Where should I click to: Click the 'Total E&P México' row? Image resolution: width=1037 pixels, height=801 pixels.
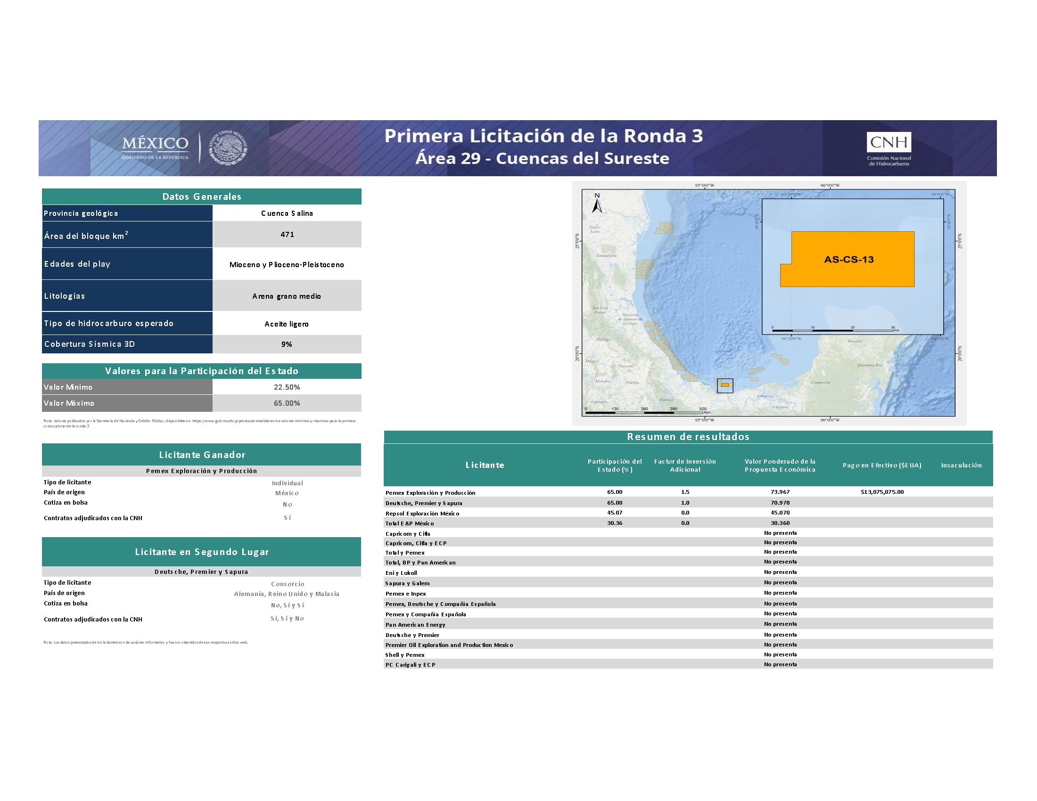(x=688, y=523)
